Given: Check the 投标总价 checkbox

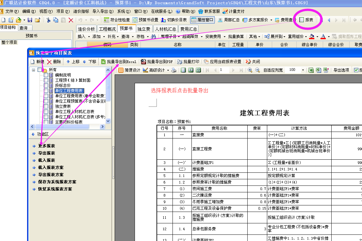Looking at the screenshot, I should 46,86.
